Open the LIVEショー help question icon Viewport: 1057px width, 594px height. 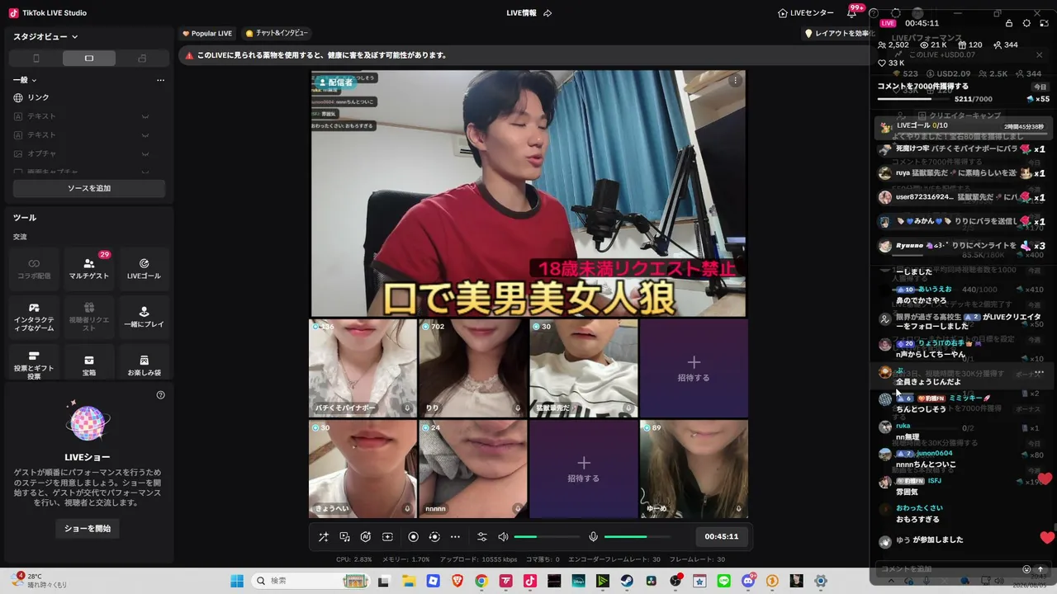point(161,395)
